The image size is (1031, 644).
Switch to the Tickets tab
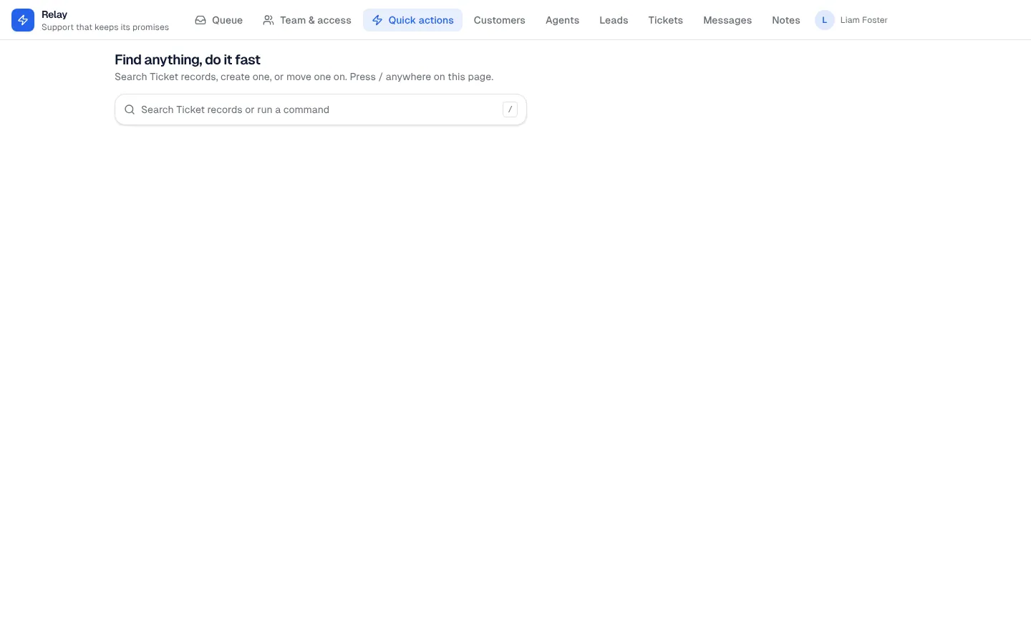(x=666, y=20)
